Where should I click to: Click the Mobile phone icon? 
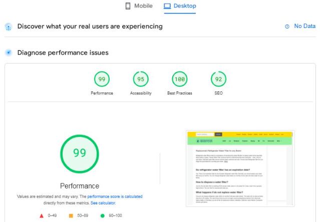tap(128, 6)
